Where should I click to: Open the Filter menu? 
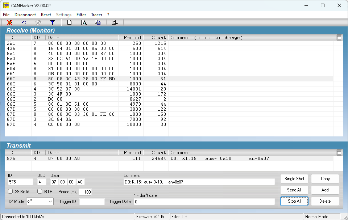(x=81, y=14)
